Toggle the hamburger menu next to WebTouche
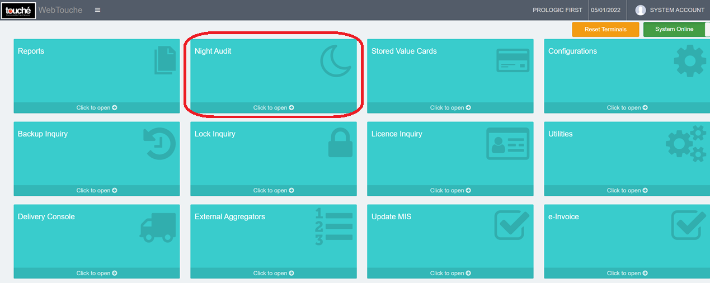The image size is (710, 283). pos(97,10)
